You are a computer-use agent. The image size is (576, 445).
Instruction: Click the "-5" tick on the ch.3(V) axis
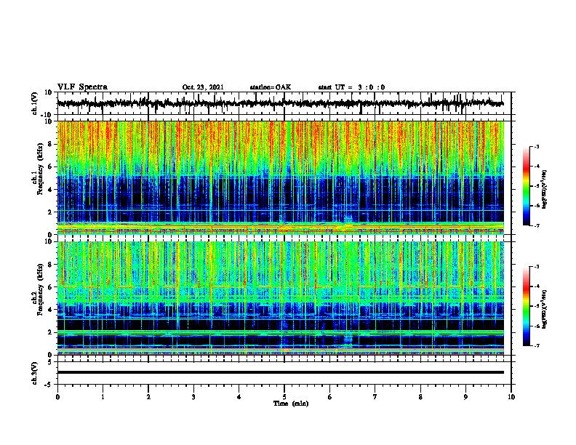click(49, 385)
